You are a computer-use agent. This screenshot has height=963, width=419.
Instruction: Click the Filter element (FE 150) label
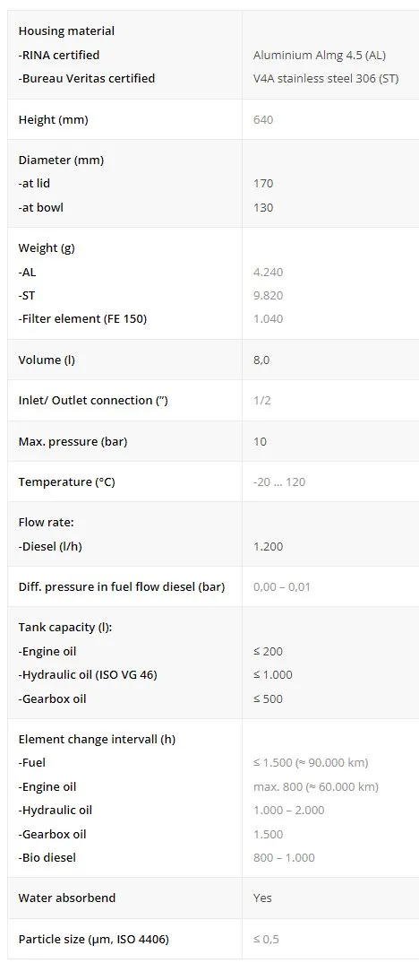click(x=83, y=318)
